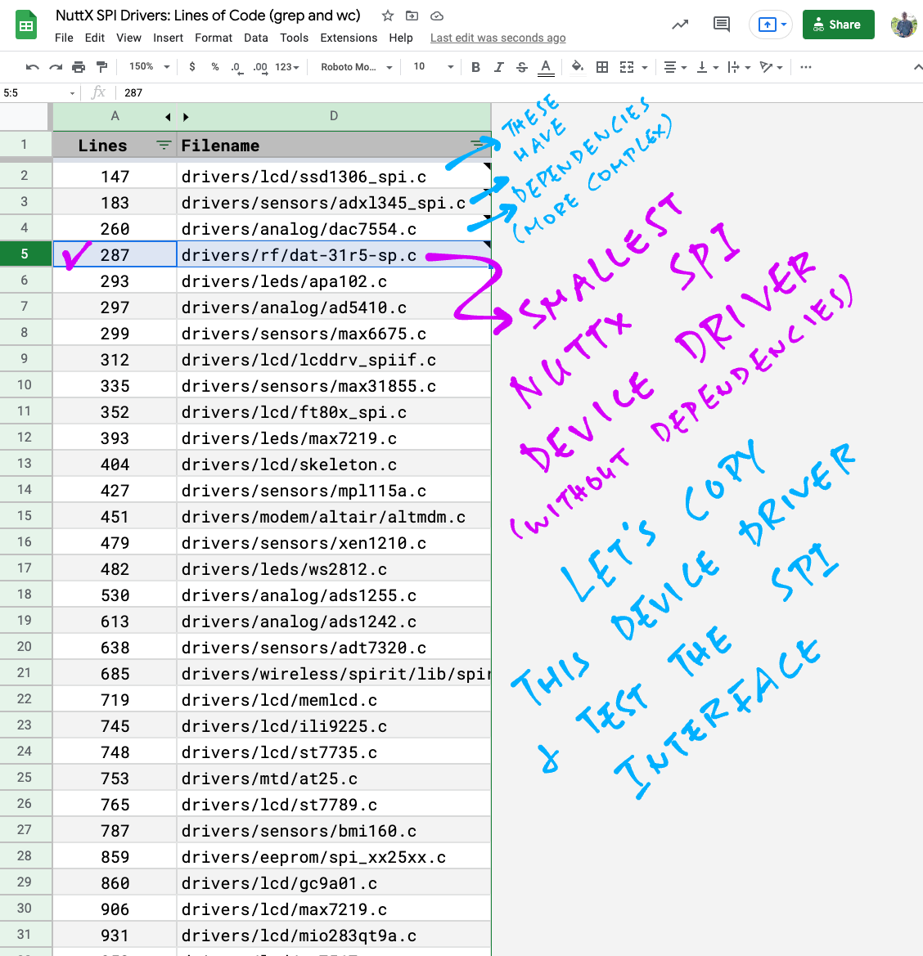Open 'Last edit was seconds ago' link
The image size is (923, 956).
tap(498, 38)
